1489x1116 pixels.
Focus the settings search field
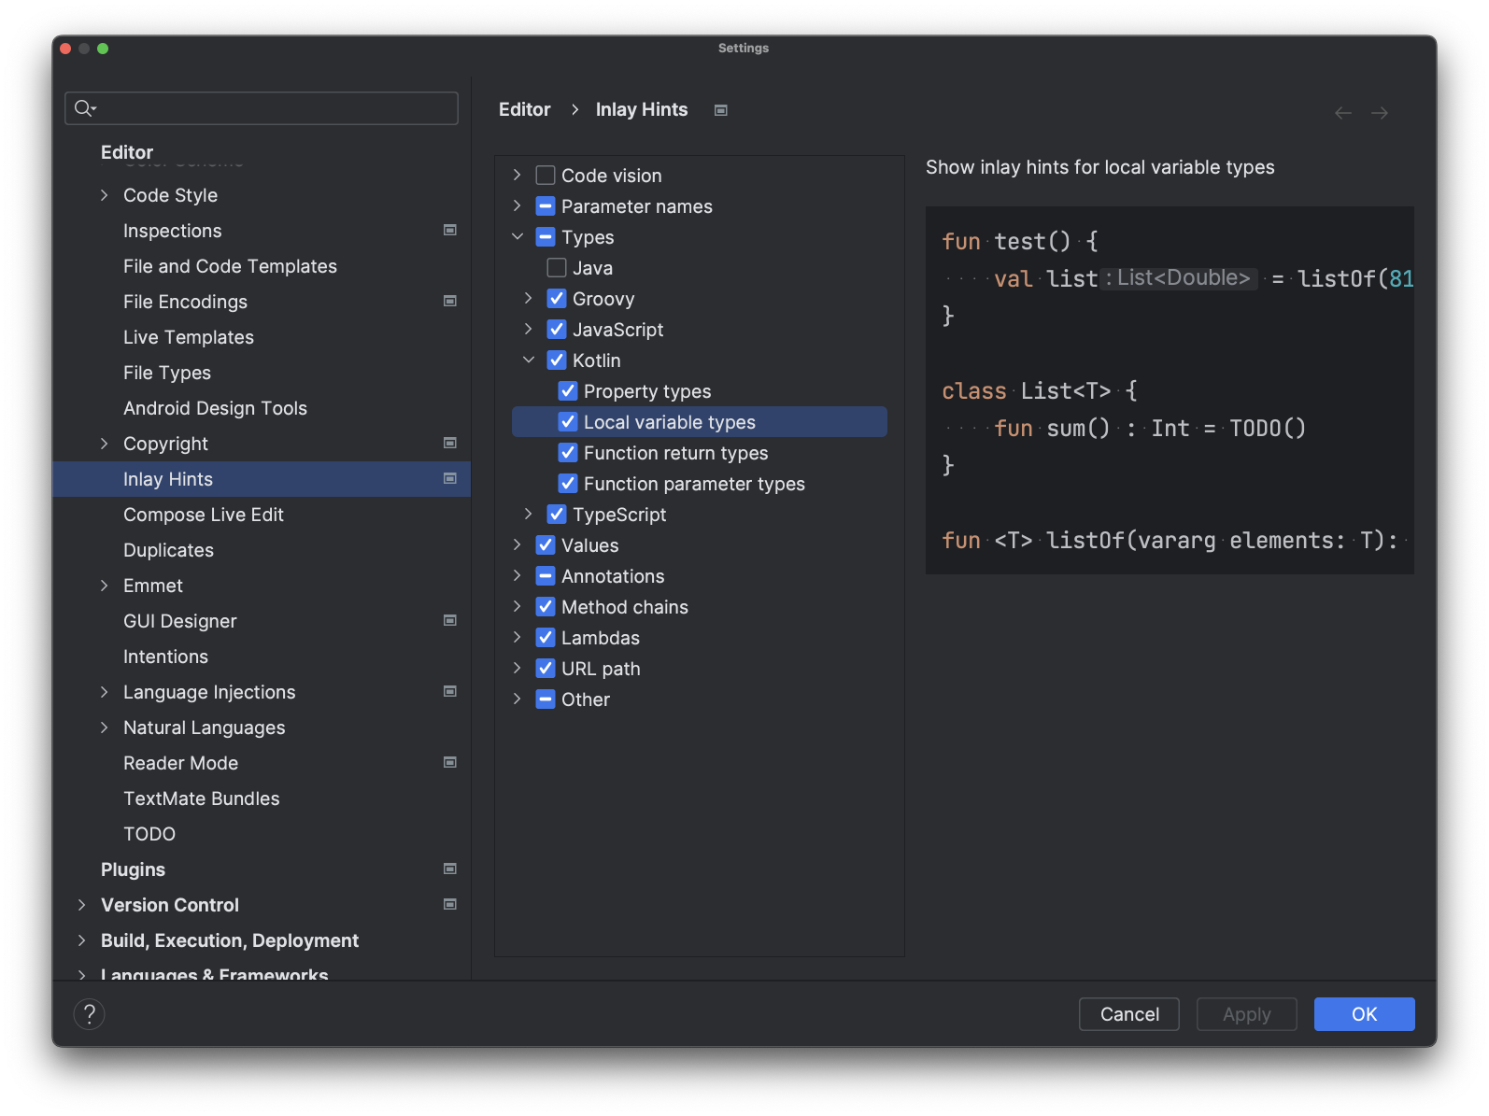pos(262,108)
